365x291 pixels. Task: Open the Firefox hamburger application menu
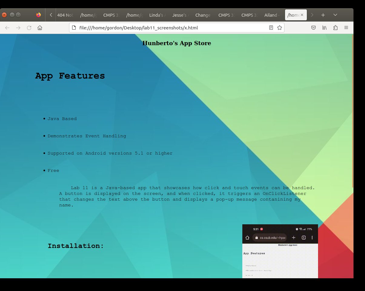tap(346, 28)
